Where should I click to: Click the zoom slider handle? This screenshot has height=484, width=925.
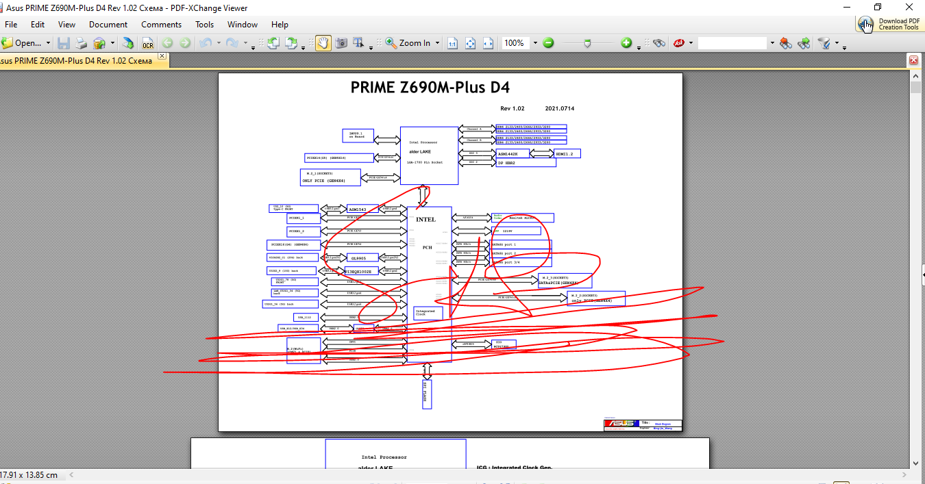click(587, 43)
